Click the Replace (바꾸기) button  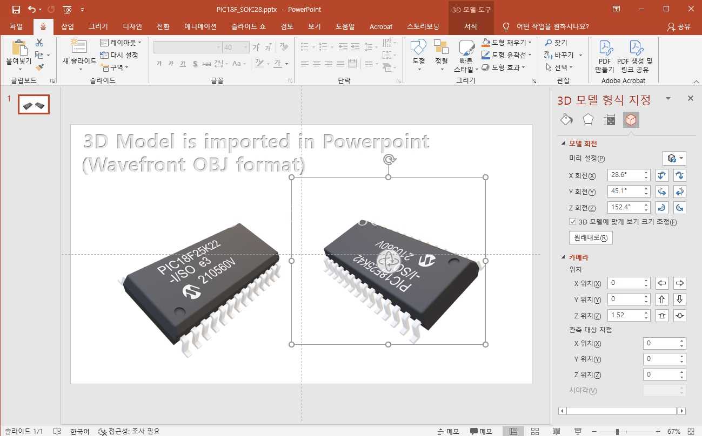click(563, 55)
